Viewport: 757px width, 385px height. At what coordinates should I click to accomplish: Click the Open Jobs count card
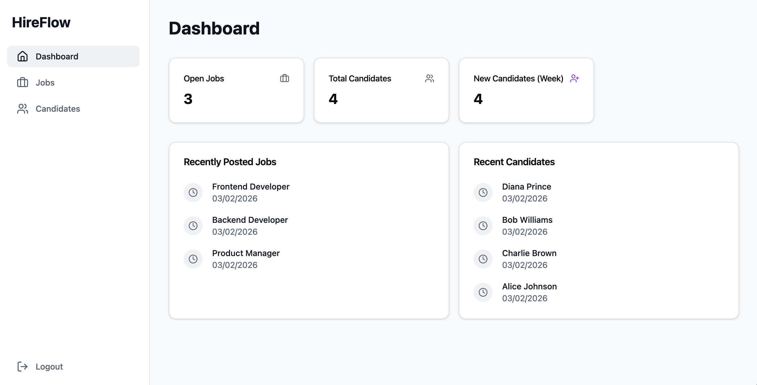coord(236,90)
